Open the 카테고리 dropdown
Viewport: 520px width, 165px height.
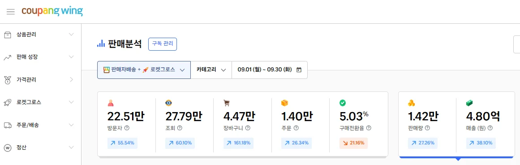pyautogui.click(x=211, y=69)
